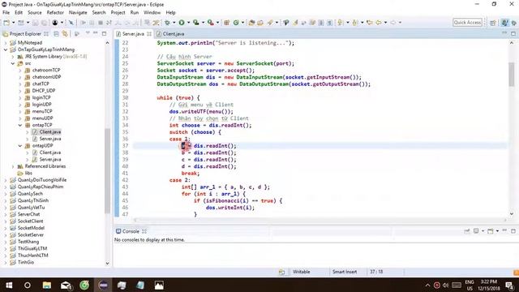Select the Server.java editor tab
519x292 pixels.
click(133, 34)
